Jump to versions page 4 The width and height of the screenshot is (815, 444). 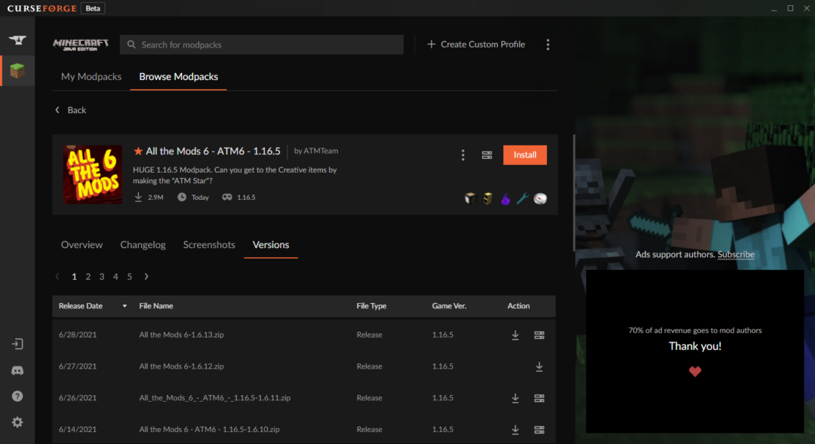115,277
